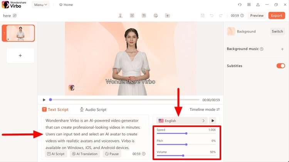289x162 pixels.
Task: Click the Timeline mode swap icon
Action: 218,109
